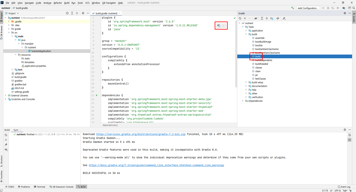
Task: Close the Sync tab in Build panel
Action: coord(20,130)
